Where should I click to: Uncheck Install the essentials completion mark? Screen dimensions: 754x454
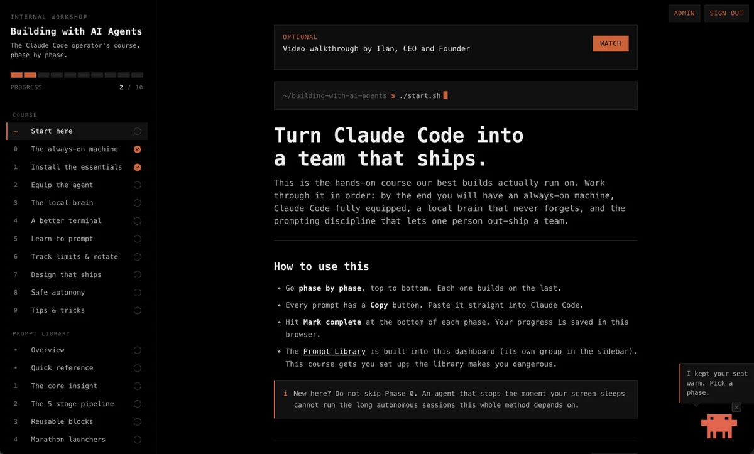(x=138, y=167)
